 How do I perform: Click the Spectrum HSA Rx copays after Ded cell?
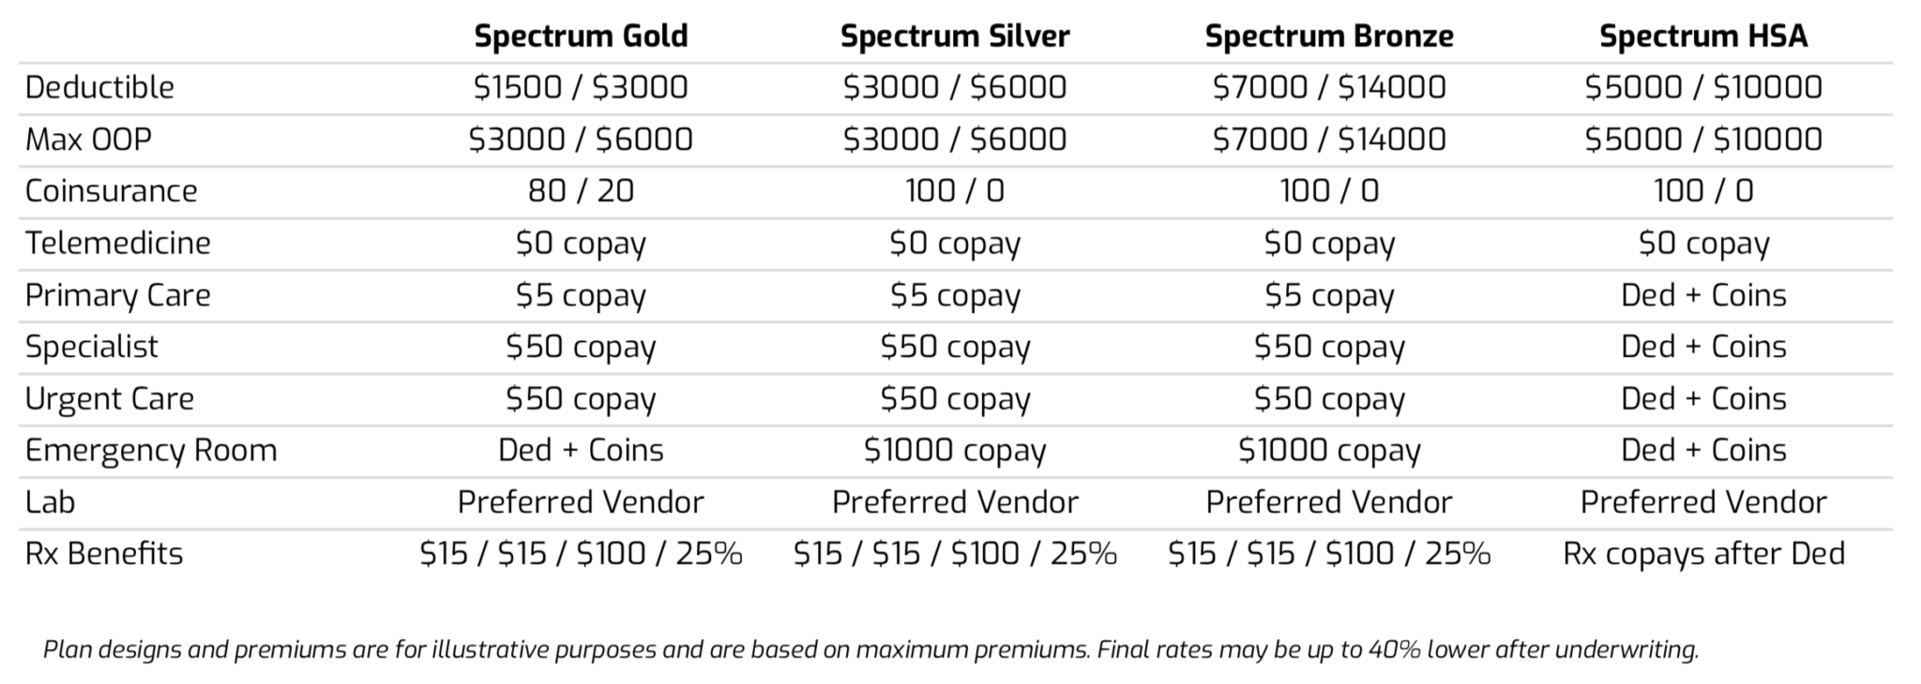[x=1703, y=554]
